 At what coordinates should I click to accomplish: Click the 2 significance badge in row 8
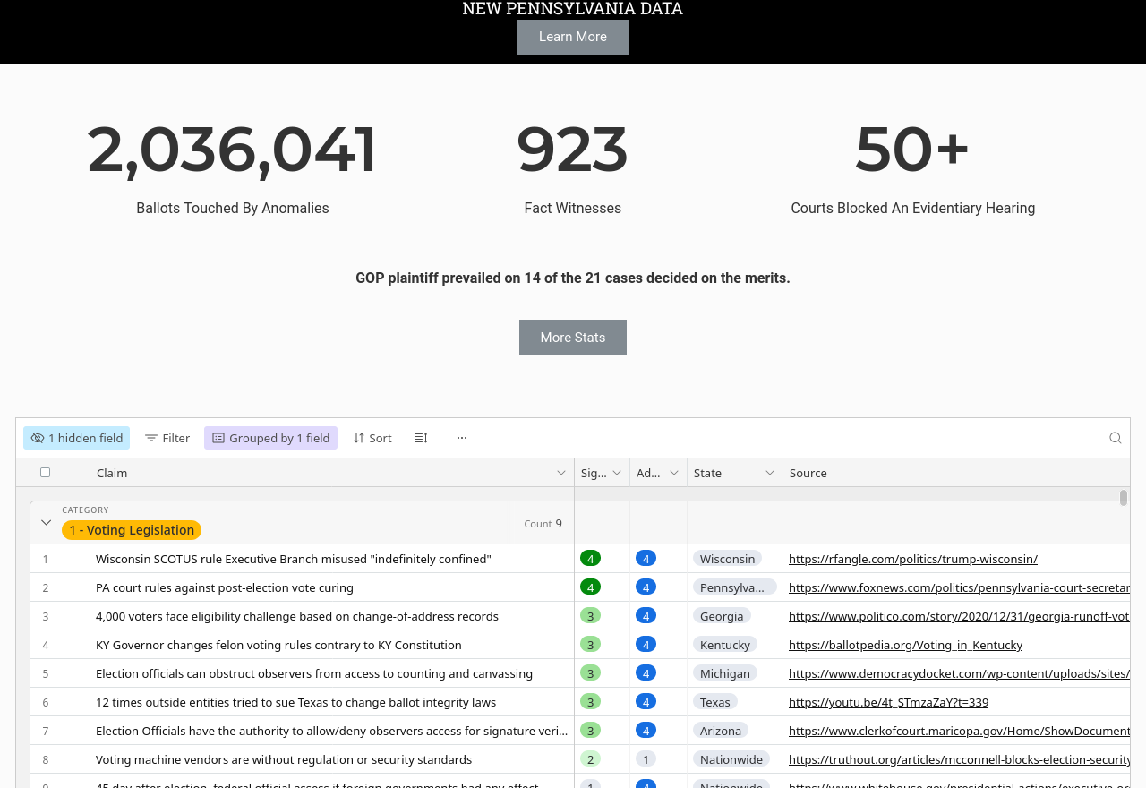pyautogui.click(x=590, y=759)
